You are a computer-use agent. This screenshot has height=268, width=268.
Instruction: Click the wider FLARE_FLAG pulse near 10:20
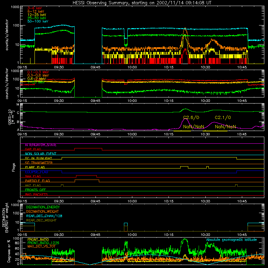pyautogui.click(x=184, y=167)
